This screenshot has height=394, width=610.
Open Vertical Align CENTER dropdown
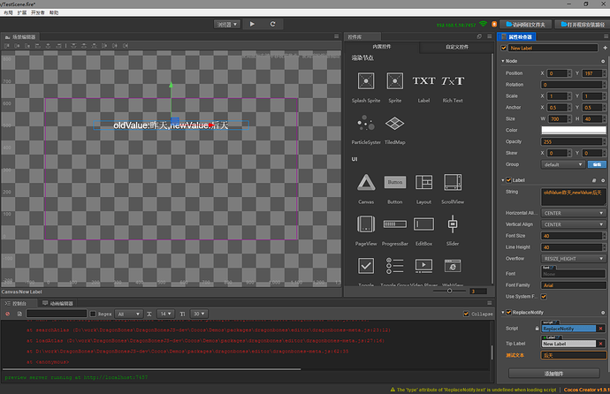(574, 224)
